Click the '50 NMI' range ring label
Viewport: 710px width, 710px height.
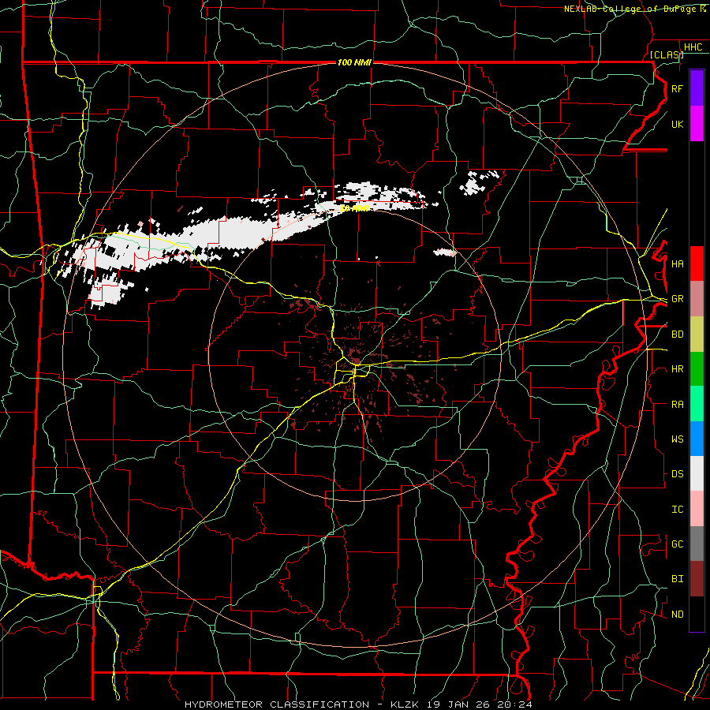(x=354, y=208)
